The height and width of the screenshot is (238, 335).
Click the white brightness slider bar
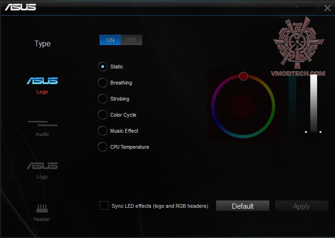click(314, 103)
